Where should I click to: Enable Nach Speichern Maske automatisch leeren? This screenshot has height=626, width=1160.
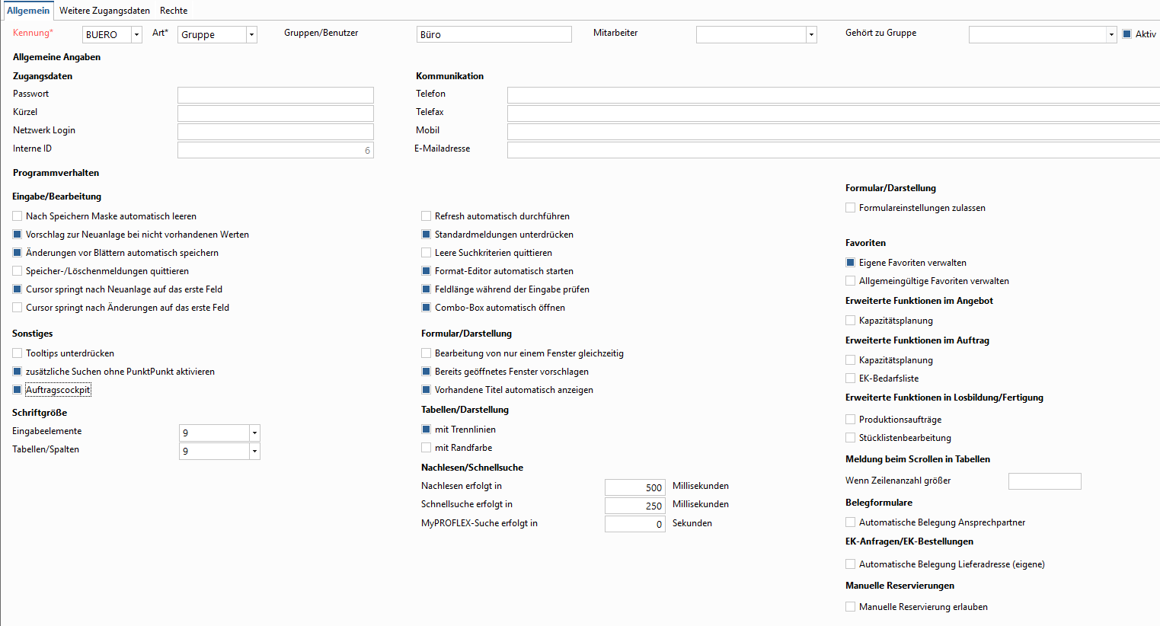[18, 216]
